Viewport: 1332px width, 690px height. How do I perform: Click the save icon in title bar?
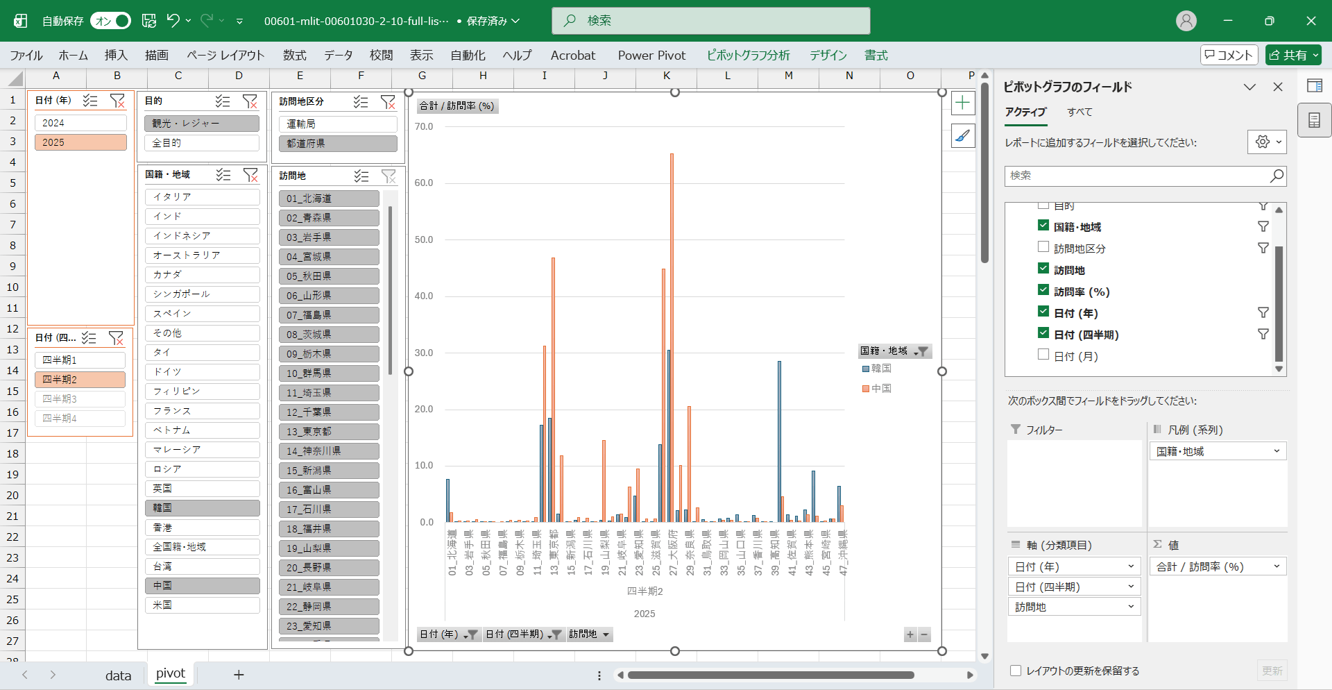coord(149,21)
